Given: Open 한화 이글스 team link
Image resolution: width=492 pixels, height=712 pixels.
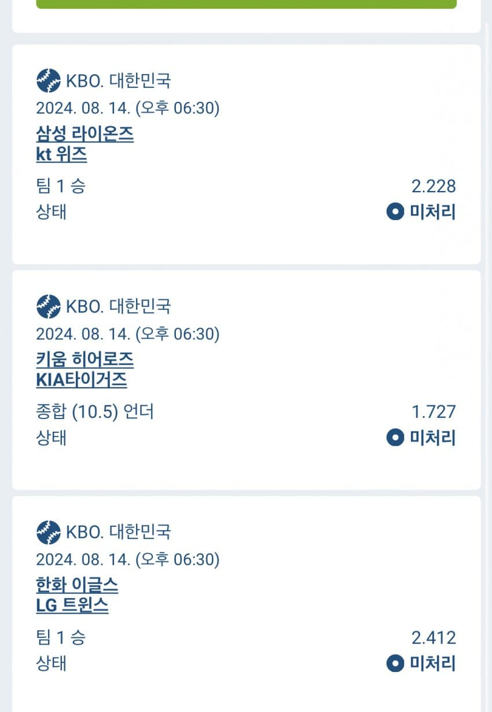Looking at the screenshot, I should click(x=77, y=586).
